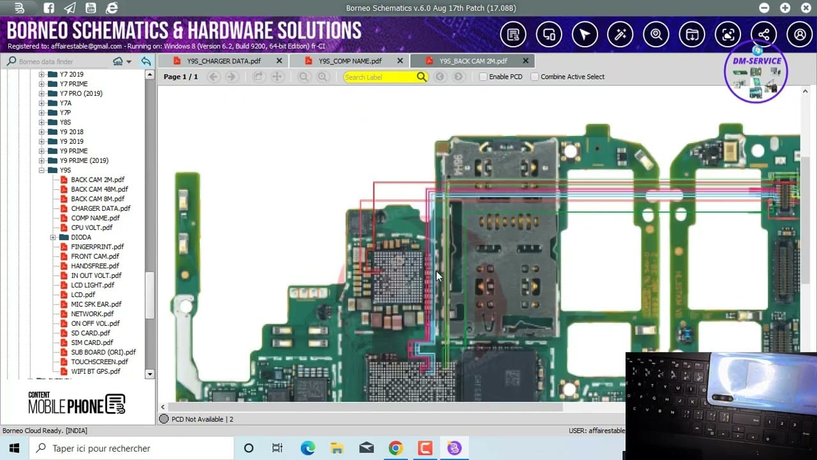The height and width of the screenshot is (460, 817).
Task: Open Google Chrome from the taskbar
Action: pos(396,448)
